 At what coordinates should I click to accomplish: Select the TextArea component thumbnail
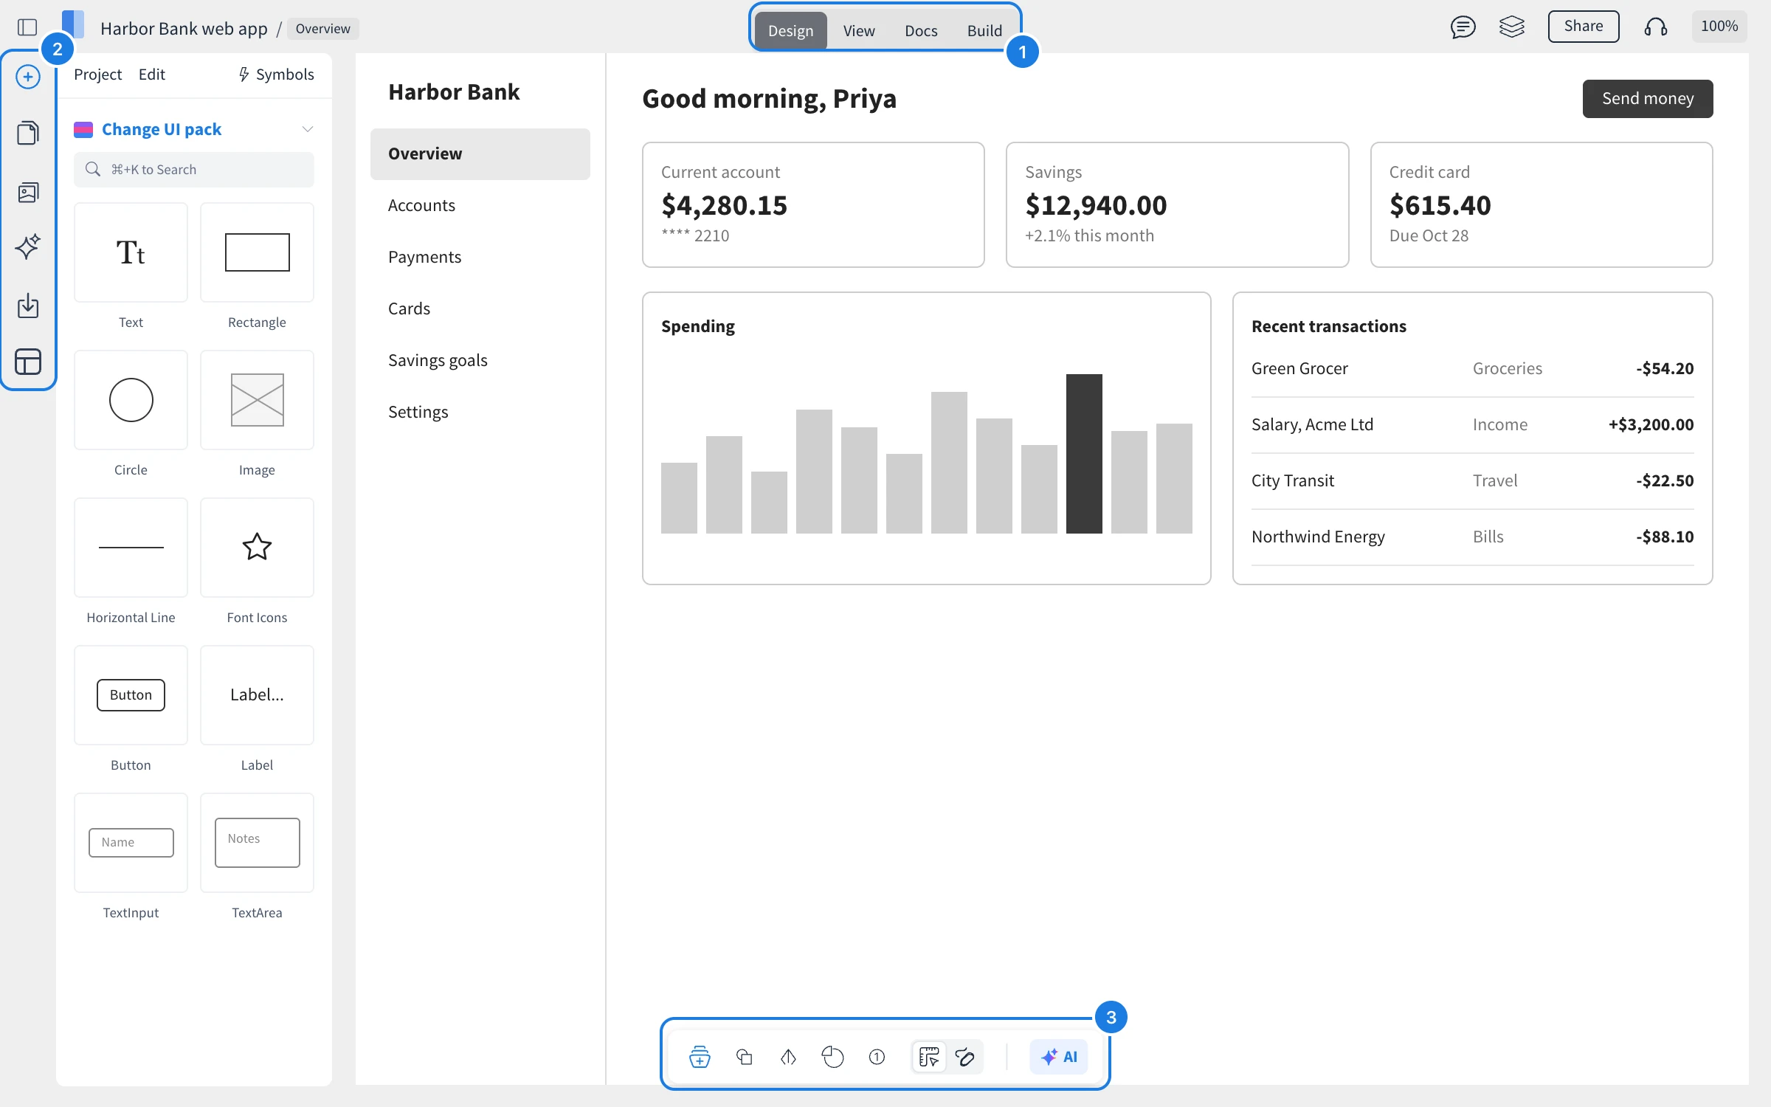[257, 843]
